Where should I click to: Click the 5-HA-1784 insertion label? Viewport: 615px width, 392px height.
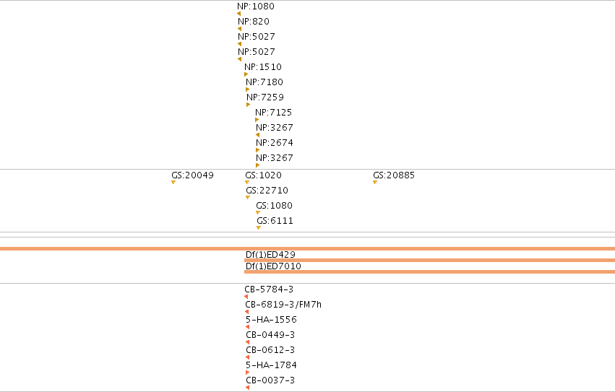click(271, 365)
